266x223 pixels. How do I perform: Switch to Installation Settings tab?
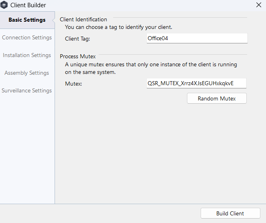coord(27,55)
